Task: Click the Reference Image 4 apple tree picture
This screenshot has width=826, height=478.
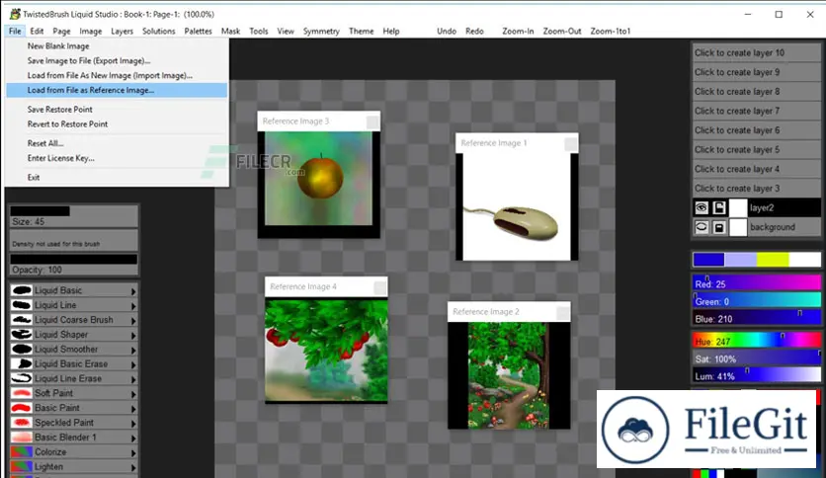Action: pos(326,350)
